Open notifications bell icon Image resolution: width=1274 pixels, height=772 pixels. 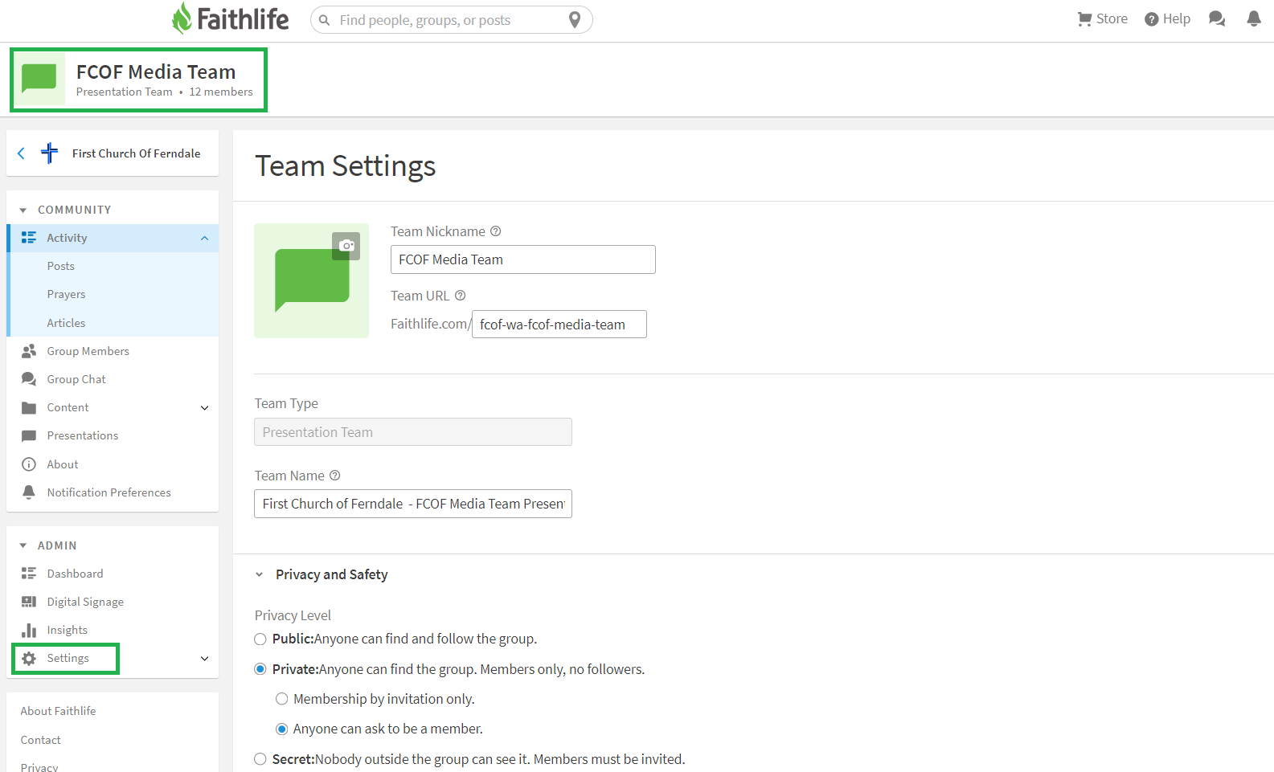coord(1254,18)
